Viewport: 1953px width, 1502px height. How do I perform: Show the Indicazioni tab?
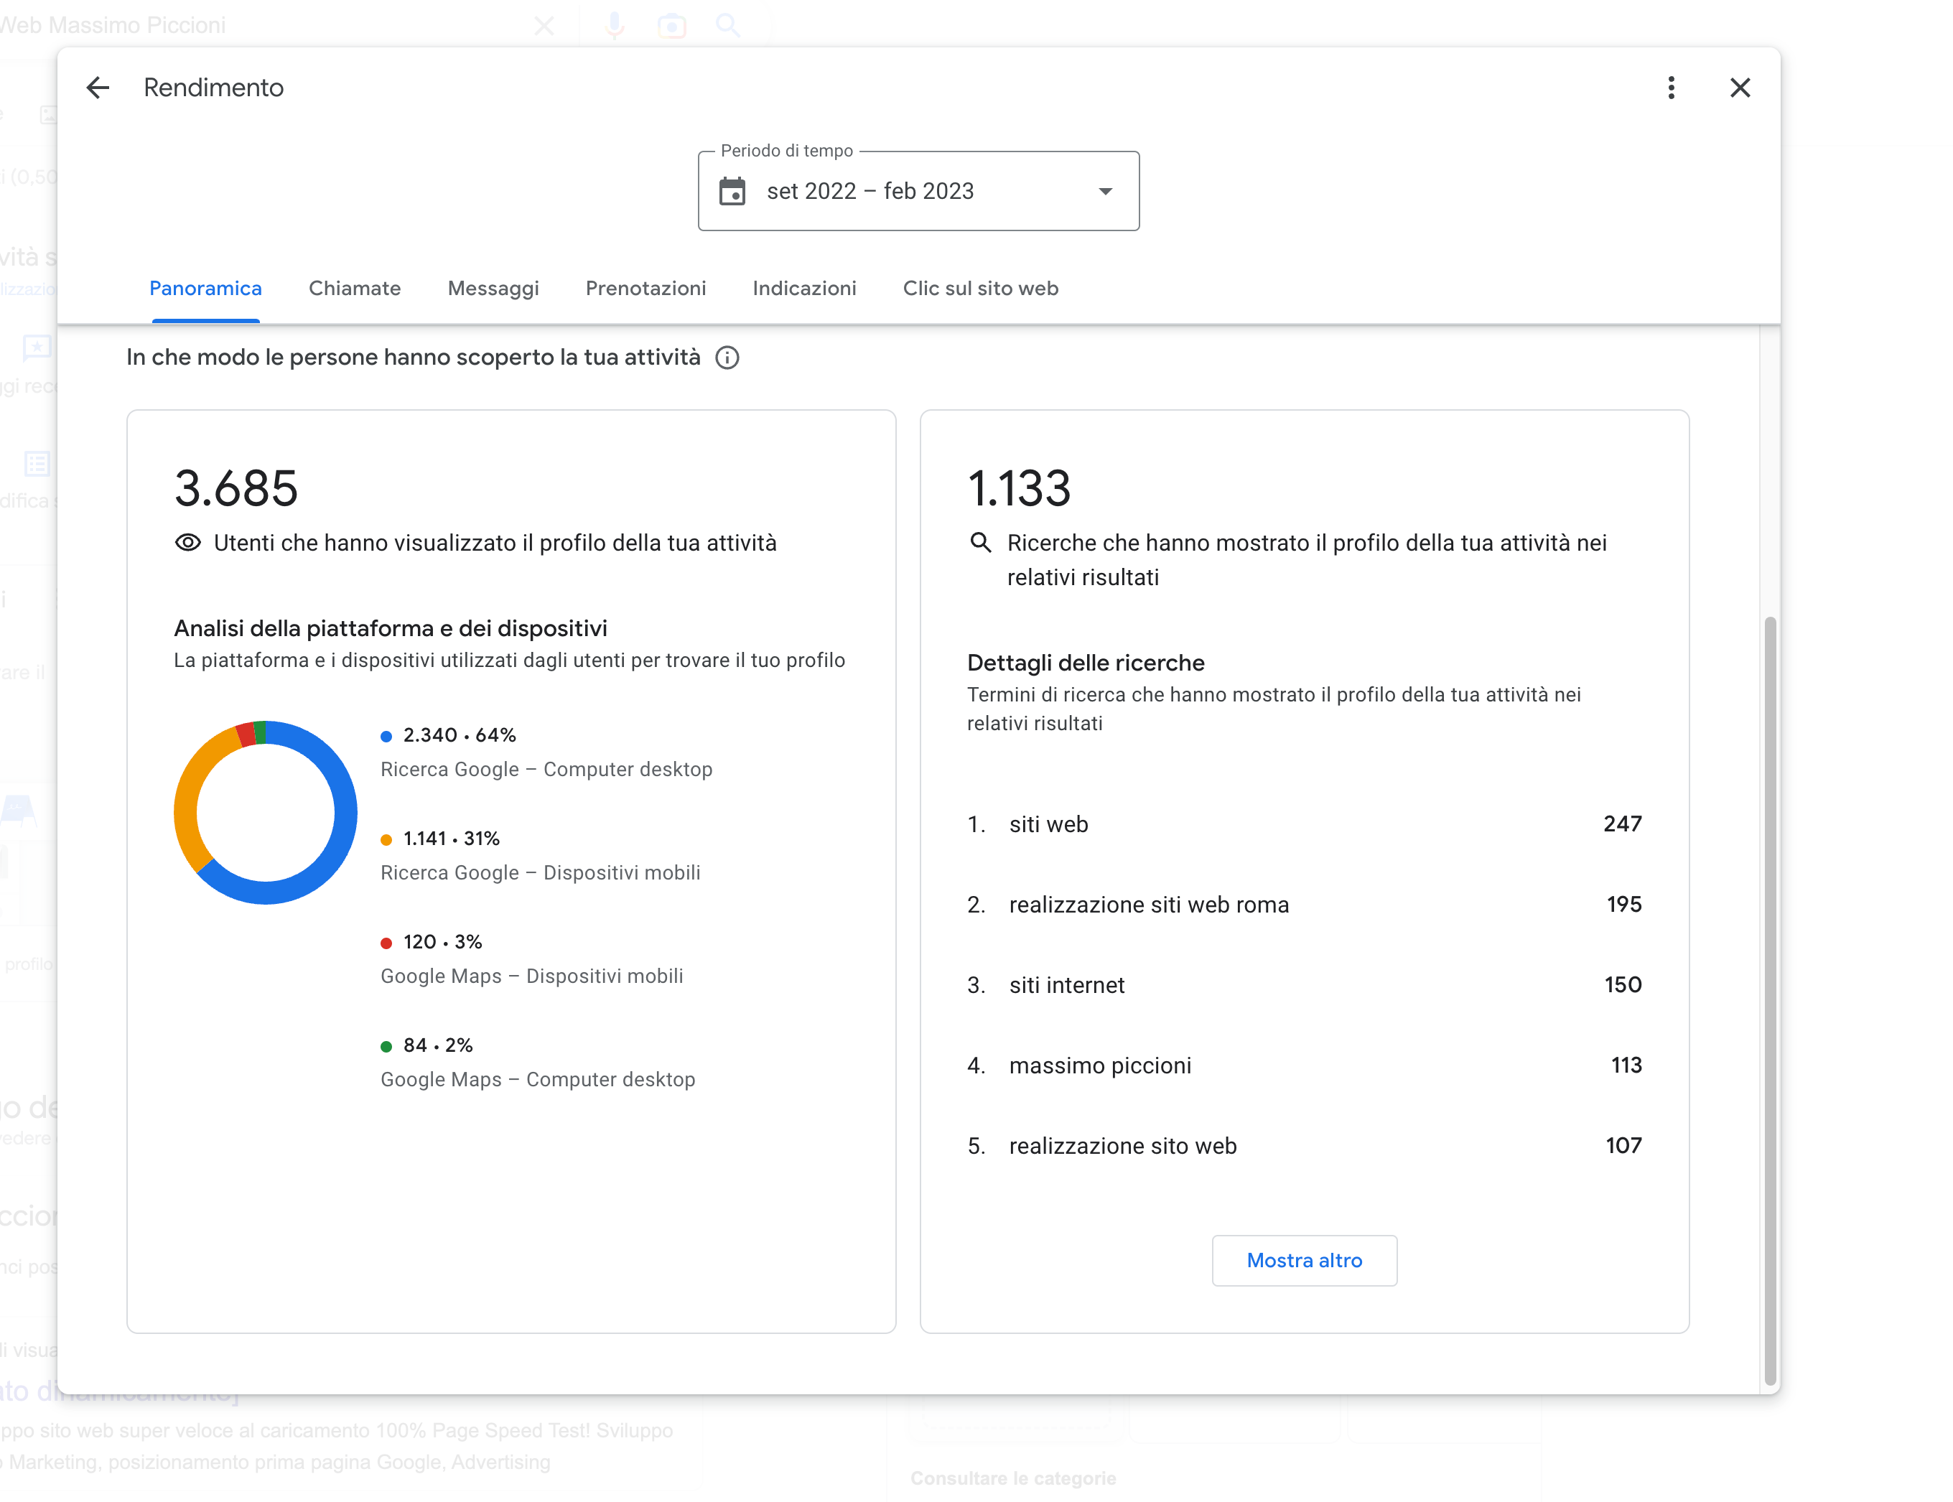(x=805, y=289)
